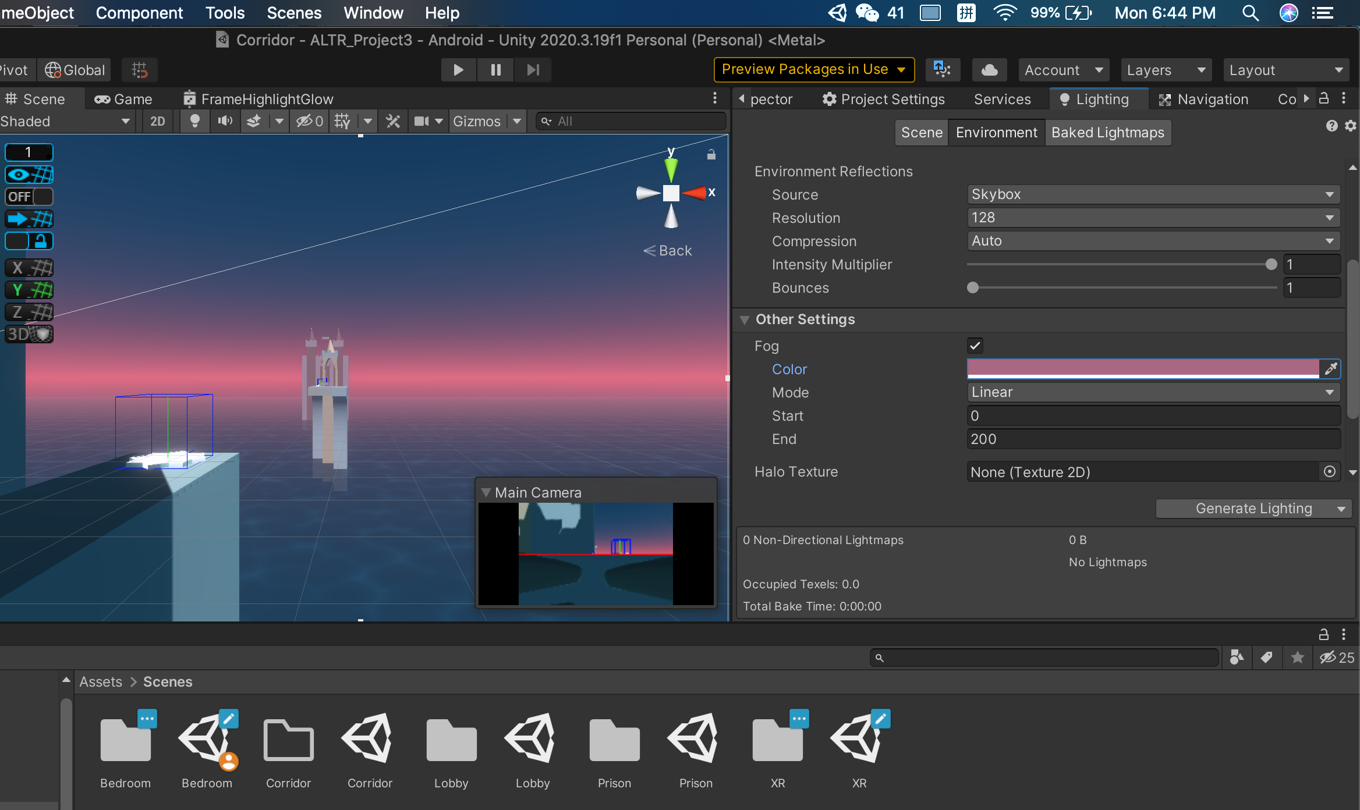The width and height of the screenshot is (1360, 810).
Task: Toggle the eye grid visibility overlay button
Action: click(29, 175)
